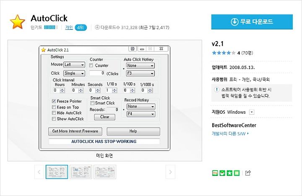Click the 1/1000 s spinner control

(x=150, y=90)
